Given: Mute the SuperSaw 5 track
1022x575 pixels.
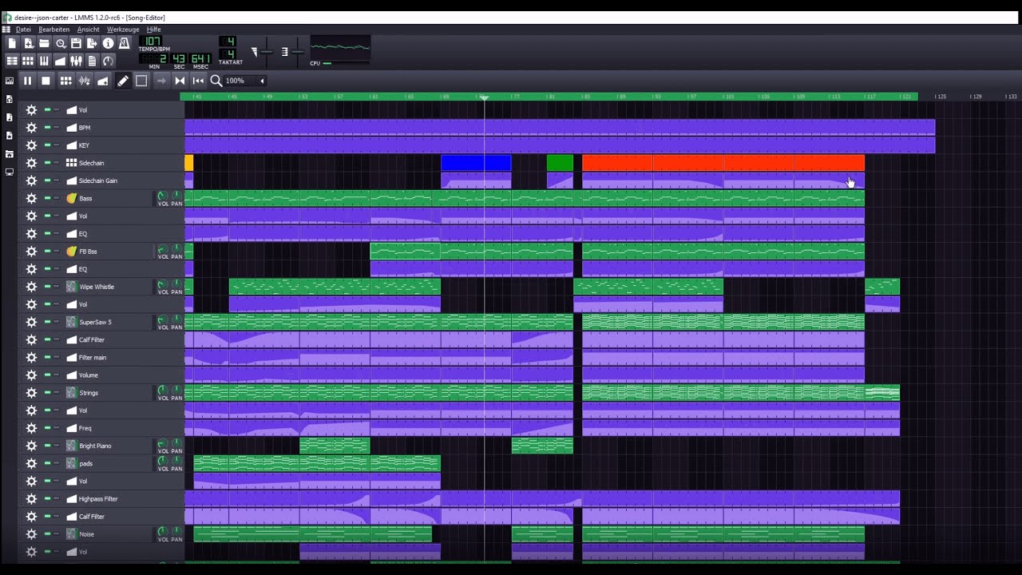Looking at the screenshot, I should click(x=47, y=322).
